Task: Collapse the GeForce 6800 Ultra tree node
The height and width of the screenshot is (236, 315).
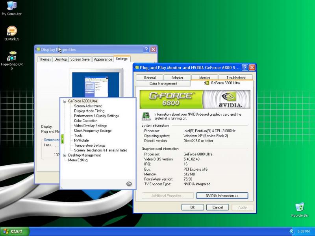Action: 65,101
